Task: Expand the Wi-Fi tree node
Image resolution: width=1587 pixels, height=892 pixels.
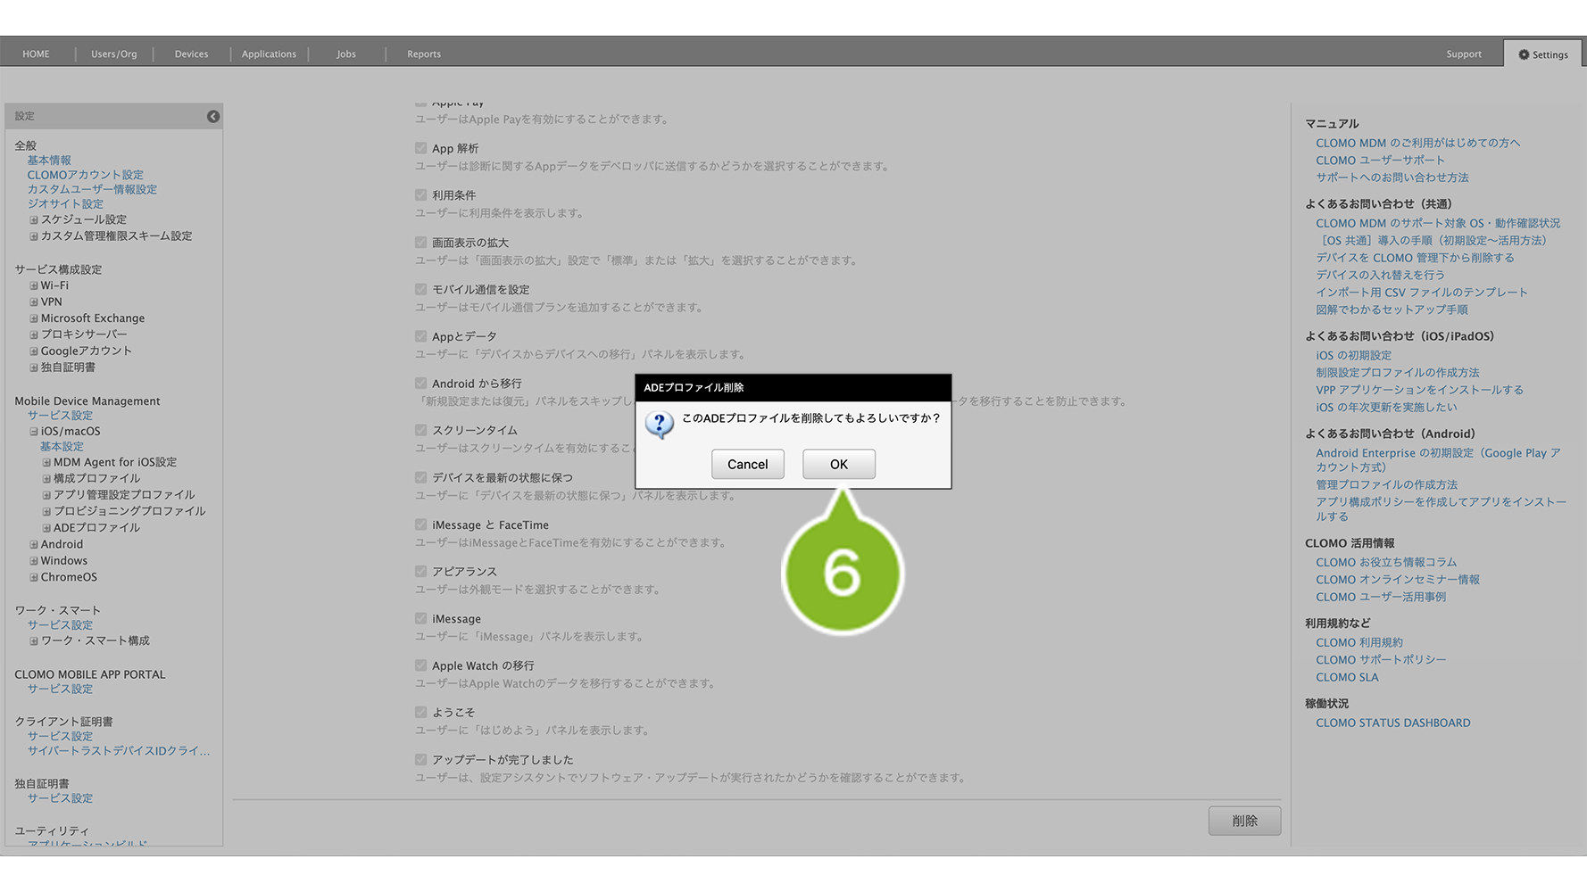Action: pyautogui.click(x=34, y=286)
